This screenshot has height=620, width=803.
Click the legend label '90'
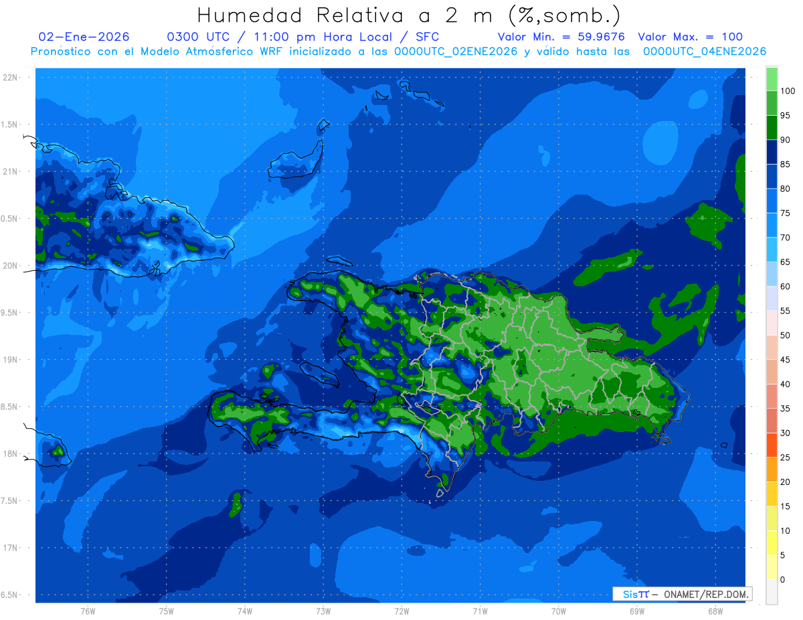click(785, 140)
